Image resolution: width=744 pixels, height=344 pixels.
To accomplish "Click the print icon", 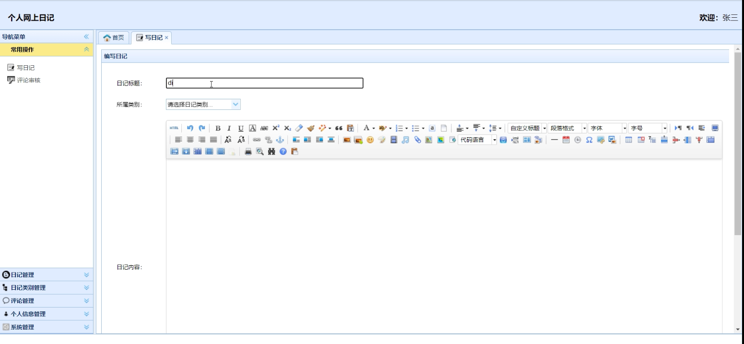I will tap(248, 152).
